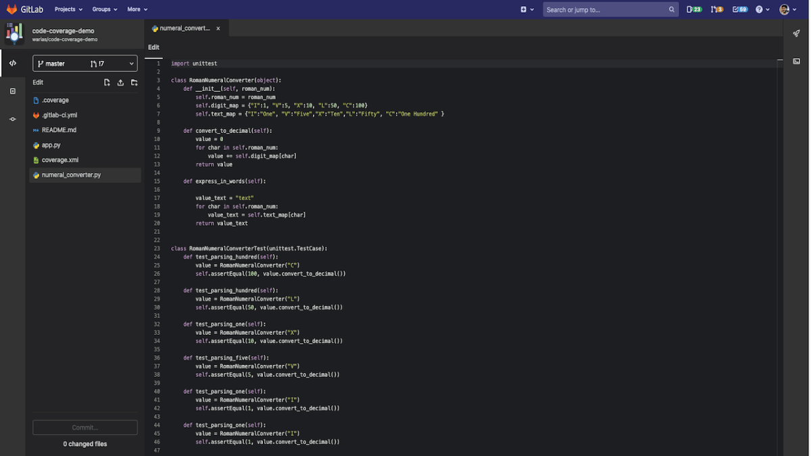Screen dimensions: 811x456
Task: Expand the Groups dropdown menu
Action: pyautogui.click(x=105, y=9)
